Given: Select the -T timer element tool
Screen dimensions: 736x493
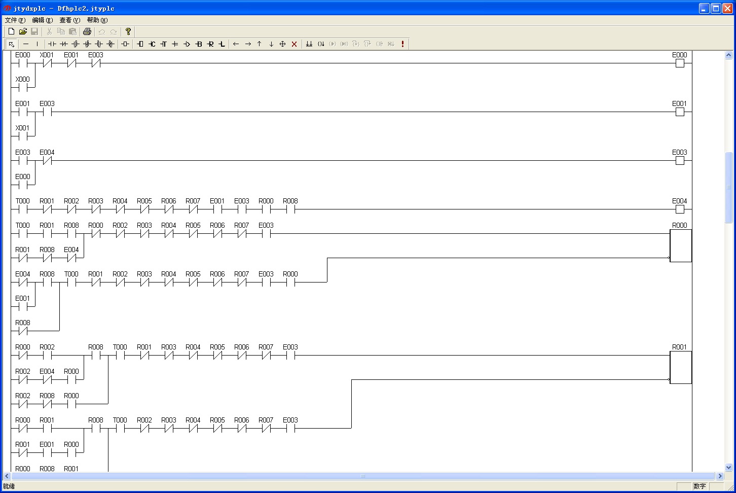Looking at the screenshot, I should (163, 44).
